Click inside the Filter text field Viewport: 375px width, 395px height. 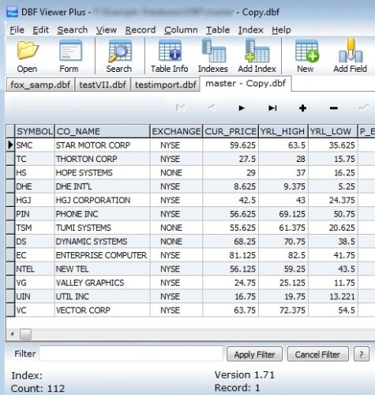[x=131, y=354]
